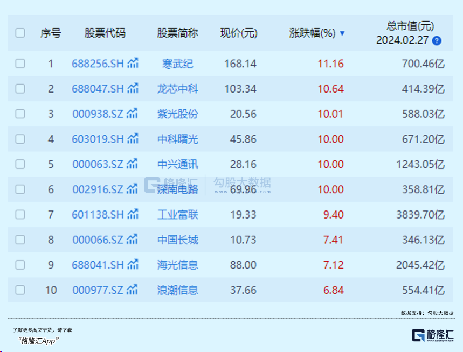The image size is (463, 352).
Task: Click the 格隆汇 logo at bottom right
Action: (x=433, y=335)
